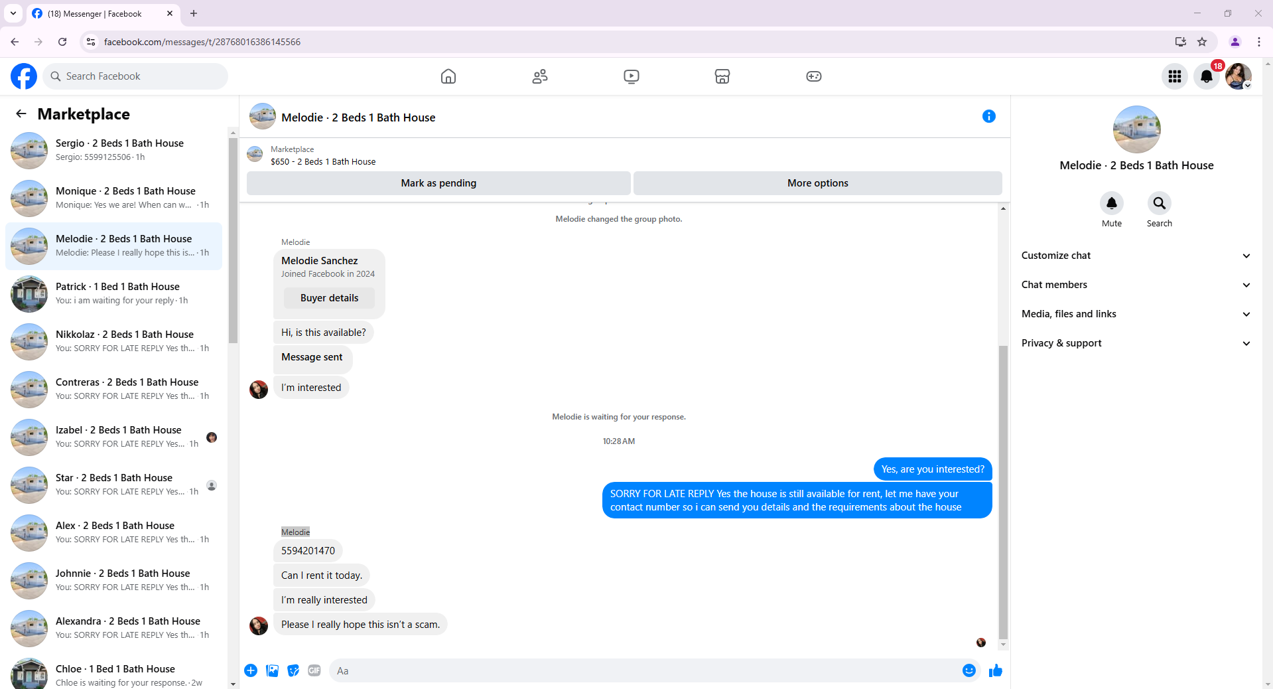1273x689 pixels.
Task: Open Nikkolaz's conversation
Action: click(113, 342)
